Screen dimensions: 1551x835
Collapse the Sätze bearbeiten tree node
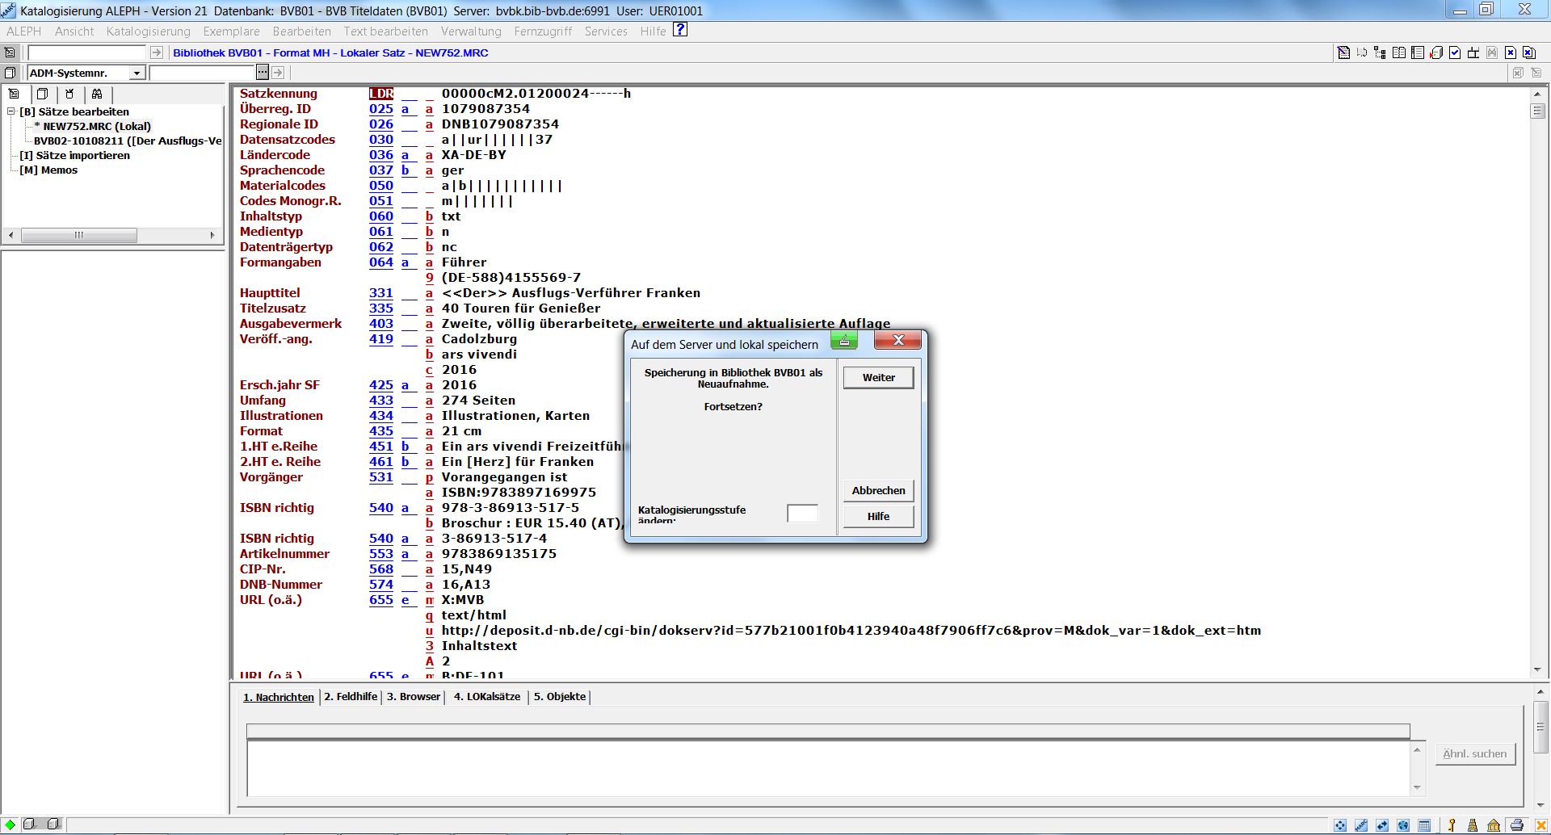coord(11,111)
